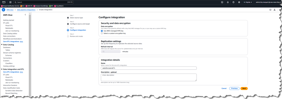Toggle the blue hamburger navigation button
Screen dimensions: 282x99
click(x=3, y=10)
